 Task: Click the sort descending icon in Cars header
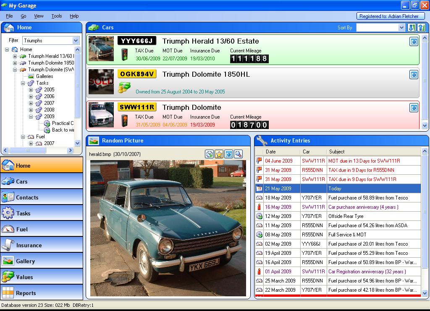tap(412, 28)
